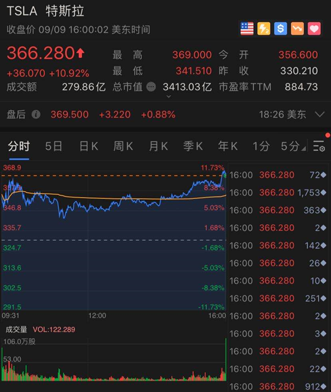This screenshot has height=392, width=331.
Task: Open chart settings icon with red dot
Action: point(319,146)
